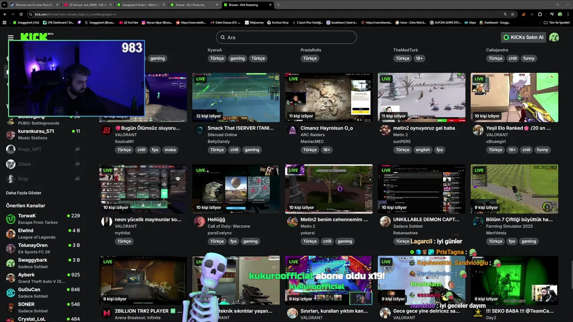Open Hellüğğ Warzone stream thumbnail
Screen dimensions: 573x322
click(236, 189)
